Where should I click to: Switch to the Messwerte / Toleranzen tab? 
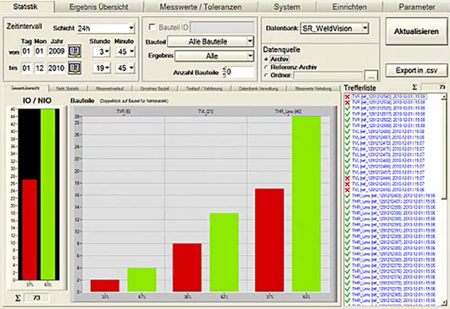[201, 7]
